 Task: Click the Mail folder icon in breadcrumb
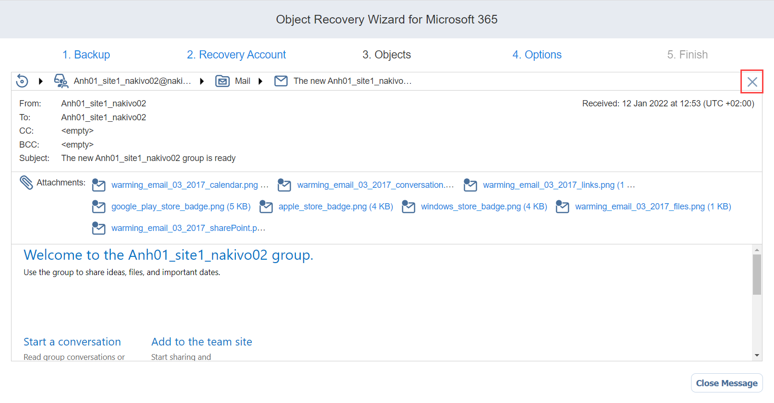pos(223,81)
